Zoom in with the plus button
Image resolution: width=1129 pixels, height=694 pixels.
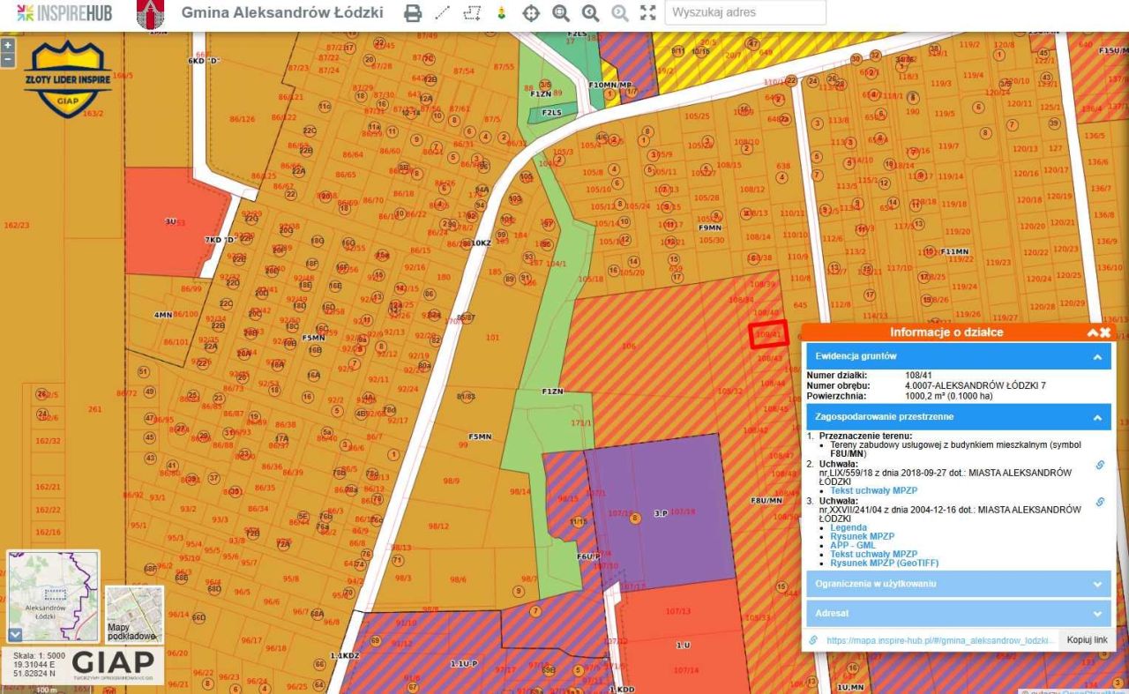pyautogui.click(x=8, y=45)
